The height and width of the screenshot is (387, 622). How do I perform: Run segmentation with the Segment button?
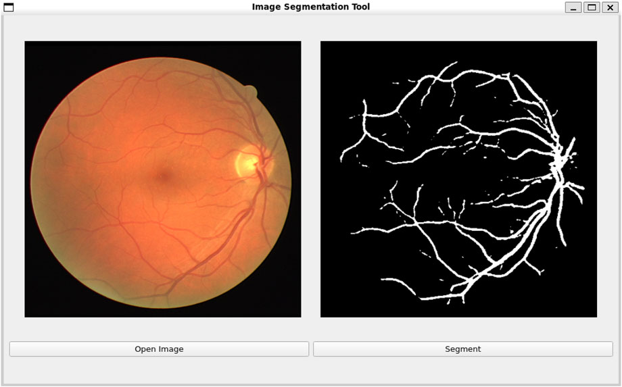[463, 349]
